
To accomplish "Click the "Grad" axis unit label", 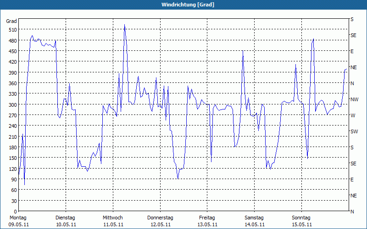I will (11, 21).
